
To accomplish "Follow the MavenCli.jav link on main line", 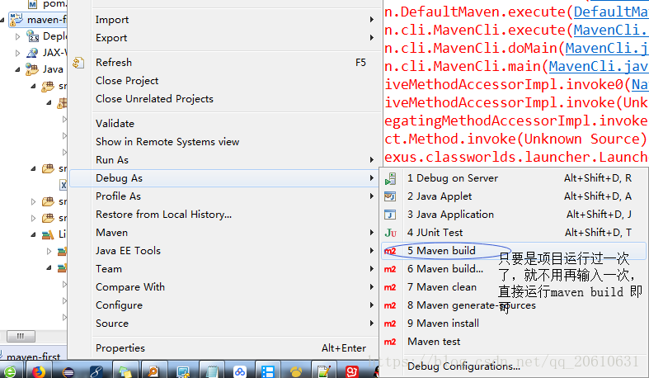I will (599, 66).
